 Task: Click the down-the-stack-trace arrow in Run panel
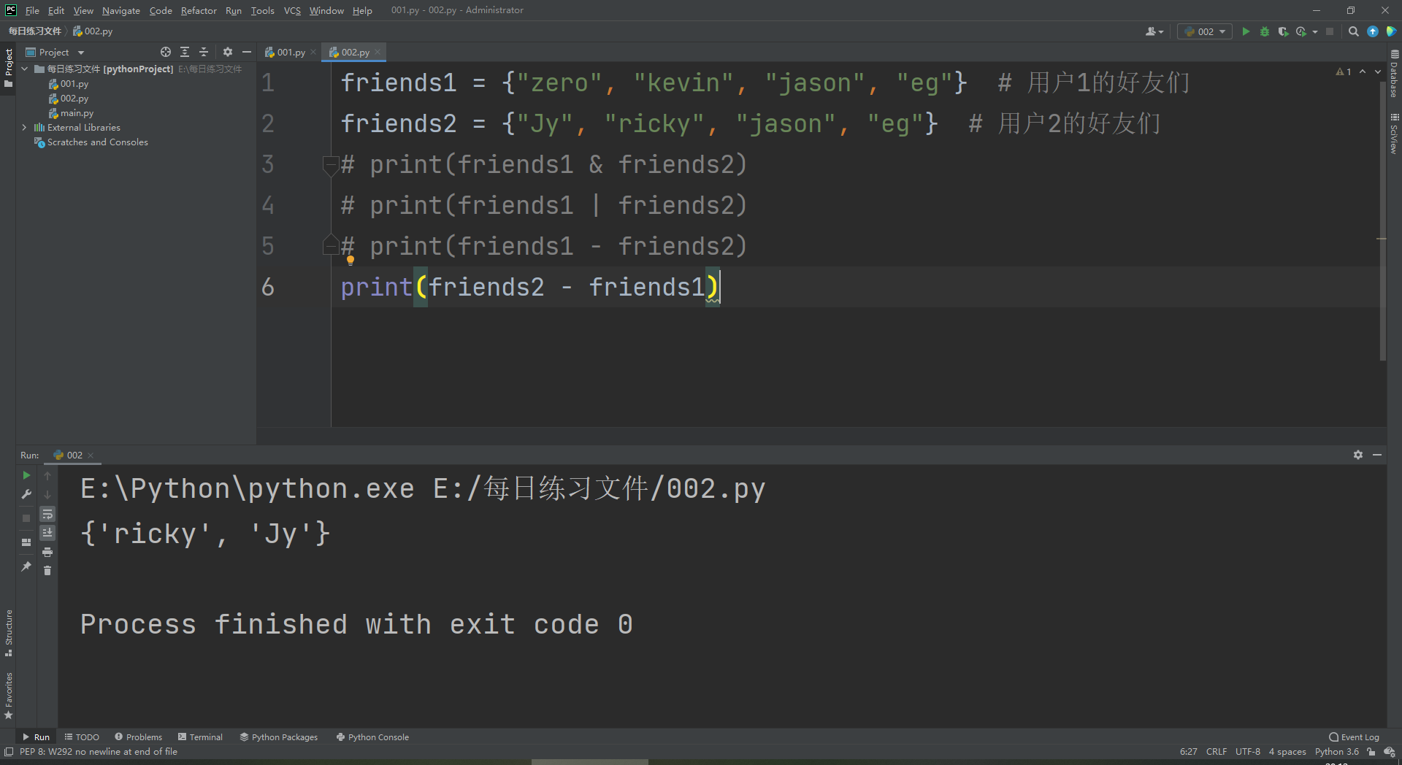tap(47, 494)
